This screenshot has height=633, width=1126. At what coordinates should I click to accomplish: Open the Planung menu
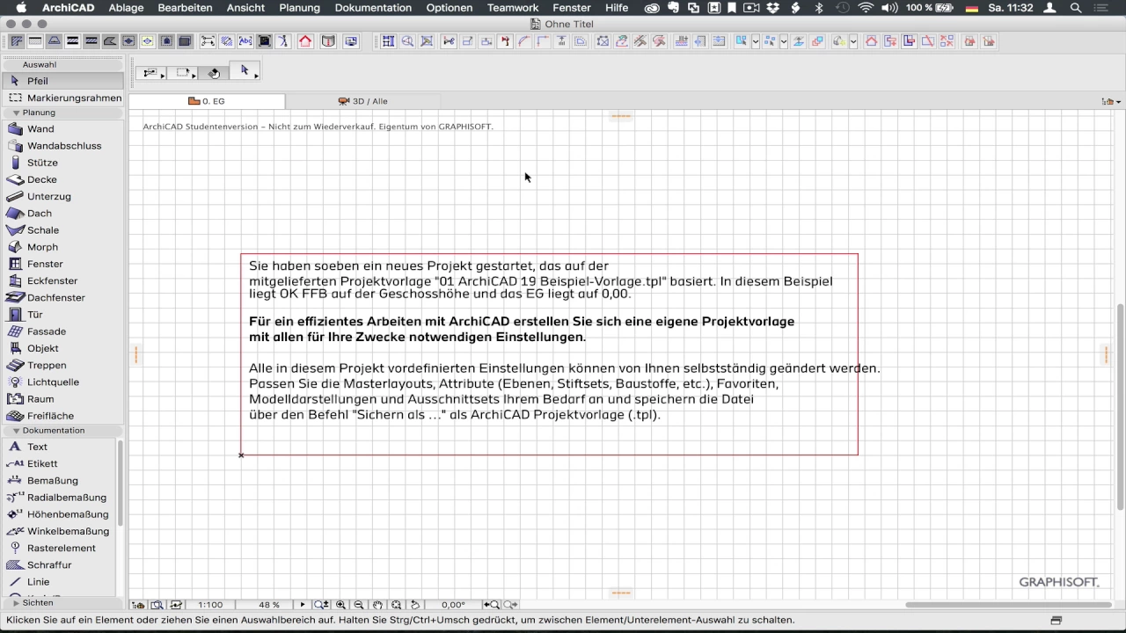coord(299,8)
